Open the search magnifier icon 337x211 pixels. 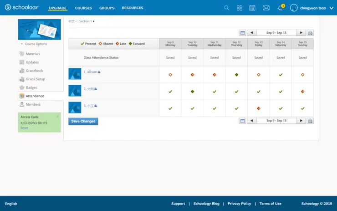(x=227, y=8)
